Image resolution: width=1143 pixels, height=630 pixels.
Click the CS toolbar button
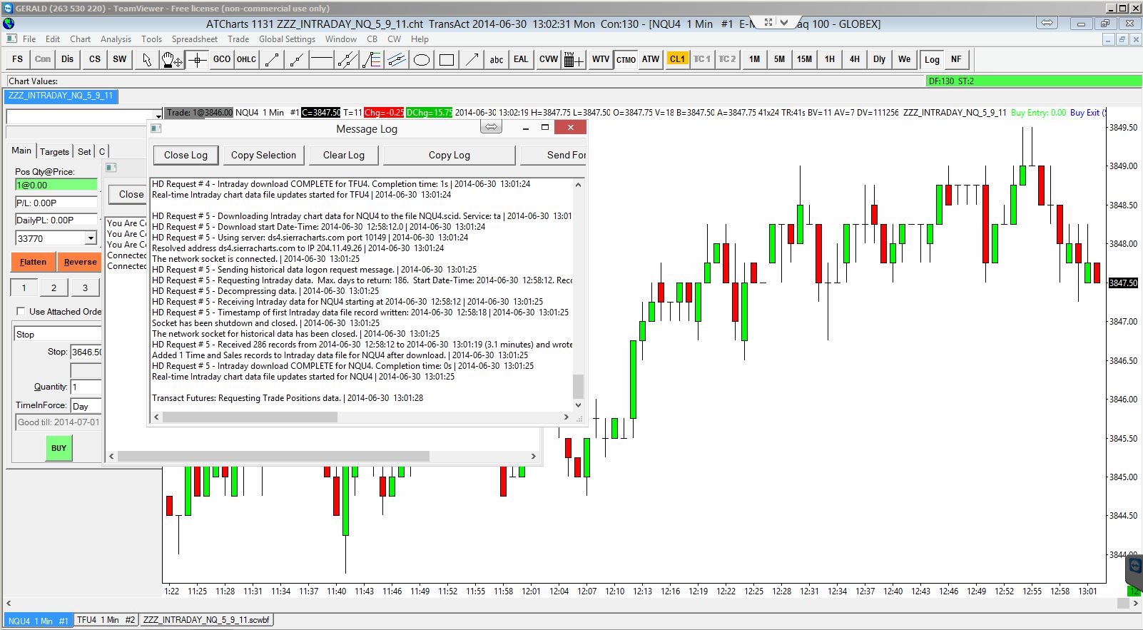pos(95,59)
